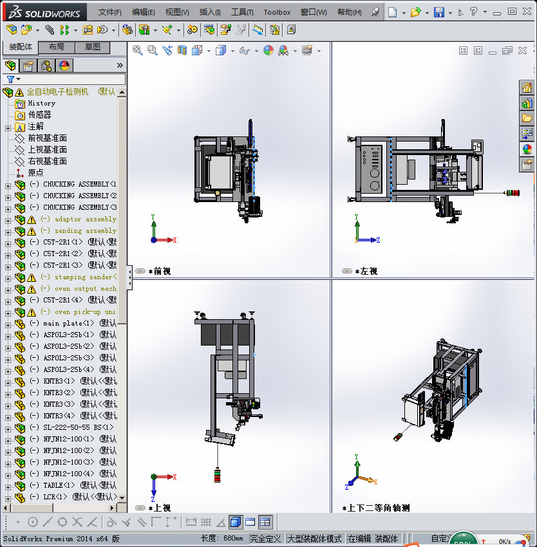Open Appearances and Scenes task pane icon
The height and width of the screenshot is (547, 537).
tap(527, 149)
